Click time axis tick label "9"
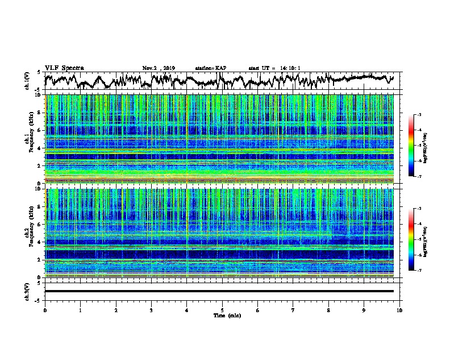 click(x=364, y=310)
